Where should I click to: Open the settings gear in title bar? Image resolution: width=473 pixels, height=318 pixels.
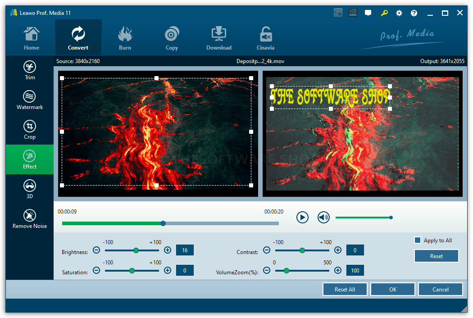click(399, 13)
